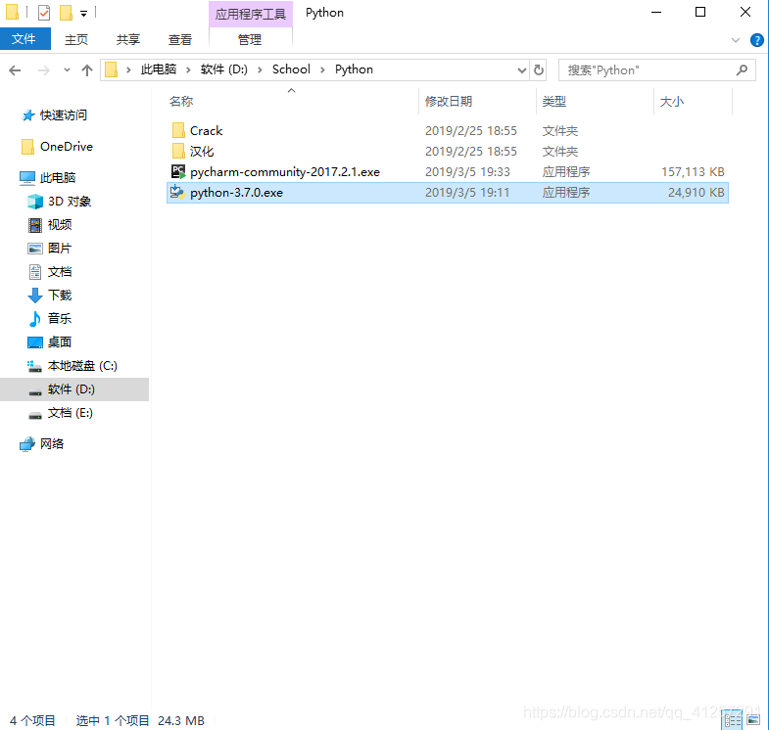Select 此电脑 in the navigation pane
Image resolution: width=769 pixels, height=730 pixels.
tap(58, 178)
